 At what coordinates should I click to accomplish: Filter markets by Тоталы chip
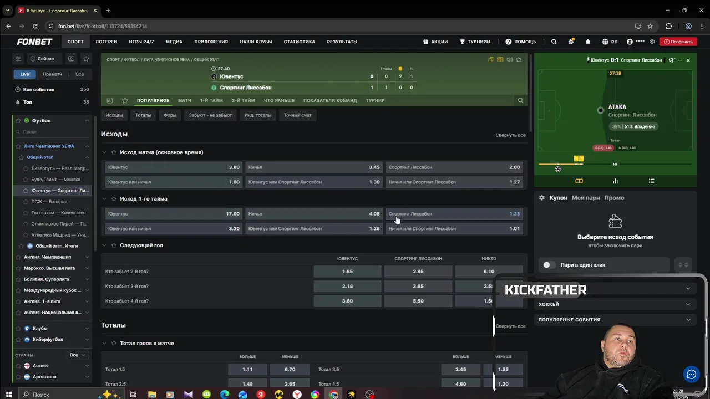pos(143,115)
